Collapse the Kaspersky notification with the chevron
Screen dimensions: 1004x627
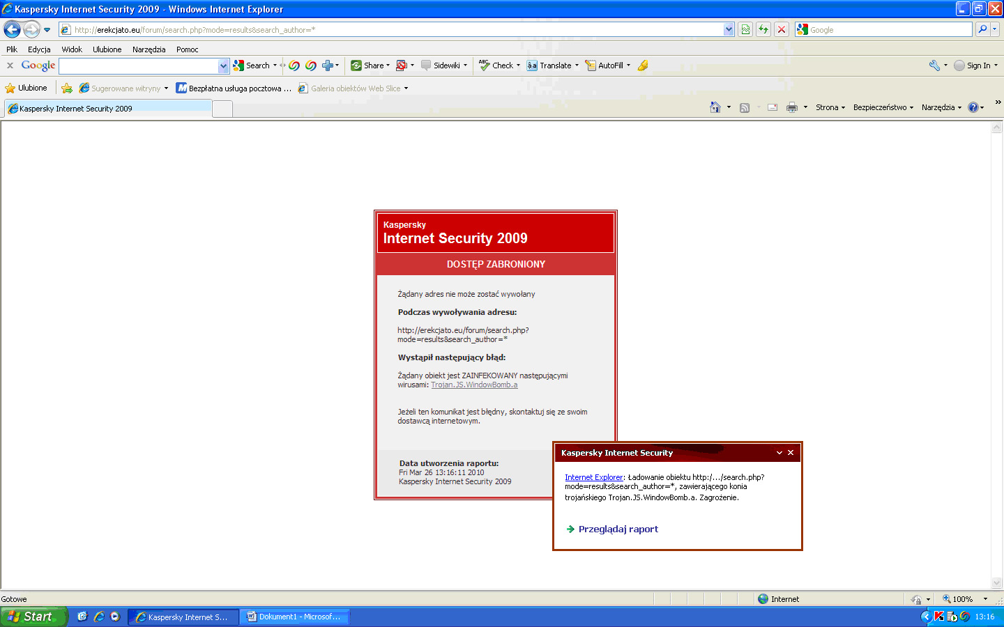pos(779,453)
